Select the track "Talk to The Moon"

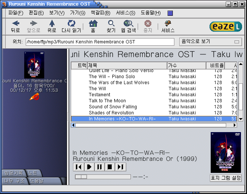(154, 101)
